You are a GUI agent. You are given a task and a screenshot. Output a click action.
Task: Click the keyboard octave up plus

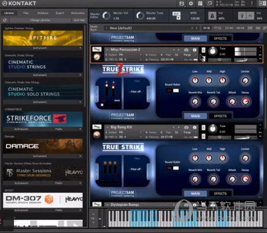[x=93, y=214]
